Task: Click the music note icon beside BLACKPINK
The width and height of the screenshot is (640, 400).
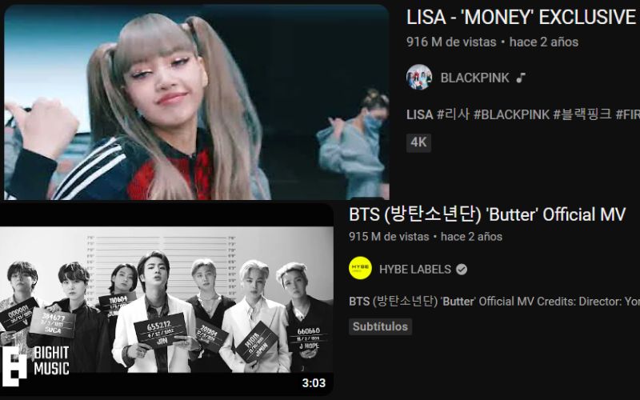Action: [521, 78]
